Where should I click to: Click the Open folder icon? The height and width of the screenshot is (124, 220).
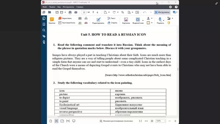pos(49,12)
